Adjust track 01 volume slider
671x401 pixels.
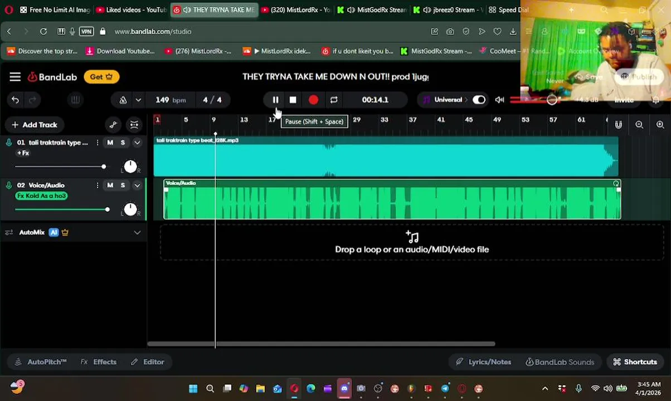tap(60, 167)
